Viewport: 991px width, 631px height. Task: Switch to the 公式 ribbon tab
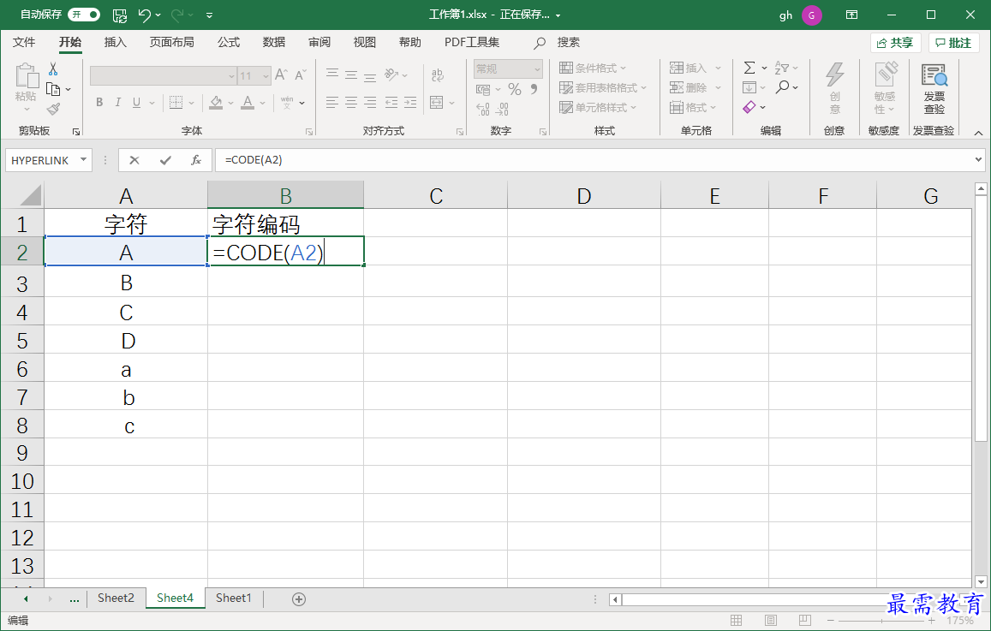(229, 42)
